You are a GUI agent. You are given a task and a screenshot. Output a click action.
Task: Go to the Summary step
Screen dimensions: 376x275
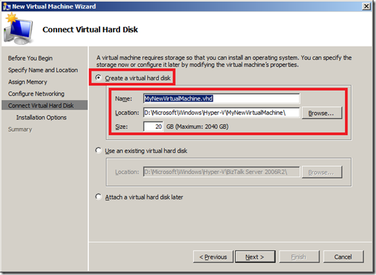click(20, 129)
